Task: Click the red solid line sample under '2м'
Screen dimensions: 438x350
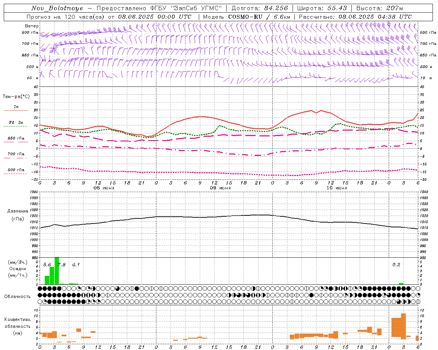Action: pos(16,111)
